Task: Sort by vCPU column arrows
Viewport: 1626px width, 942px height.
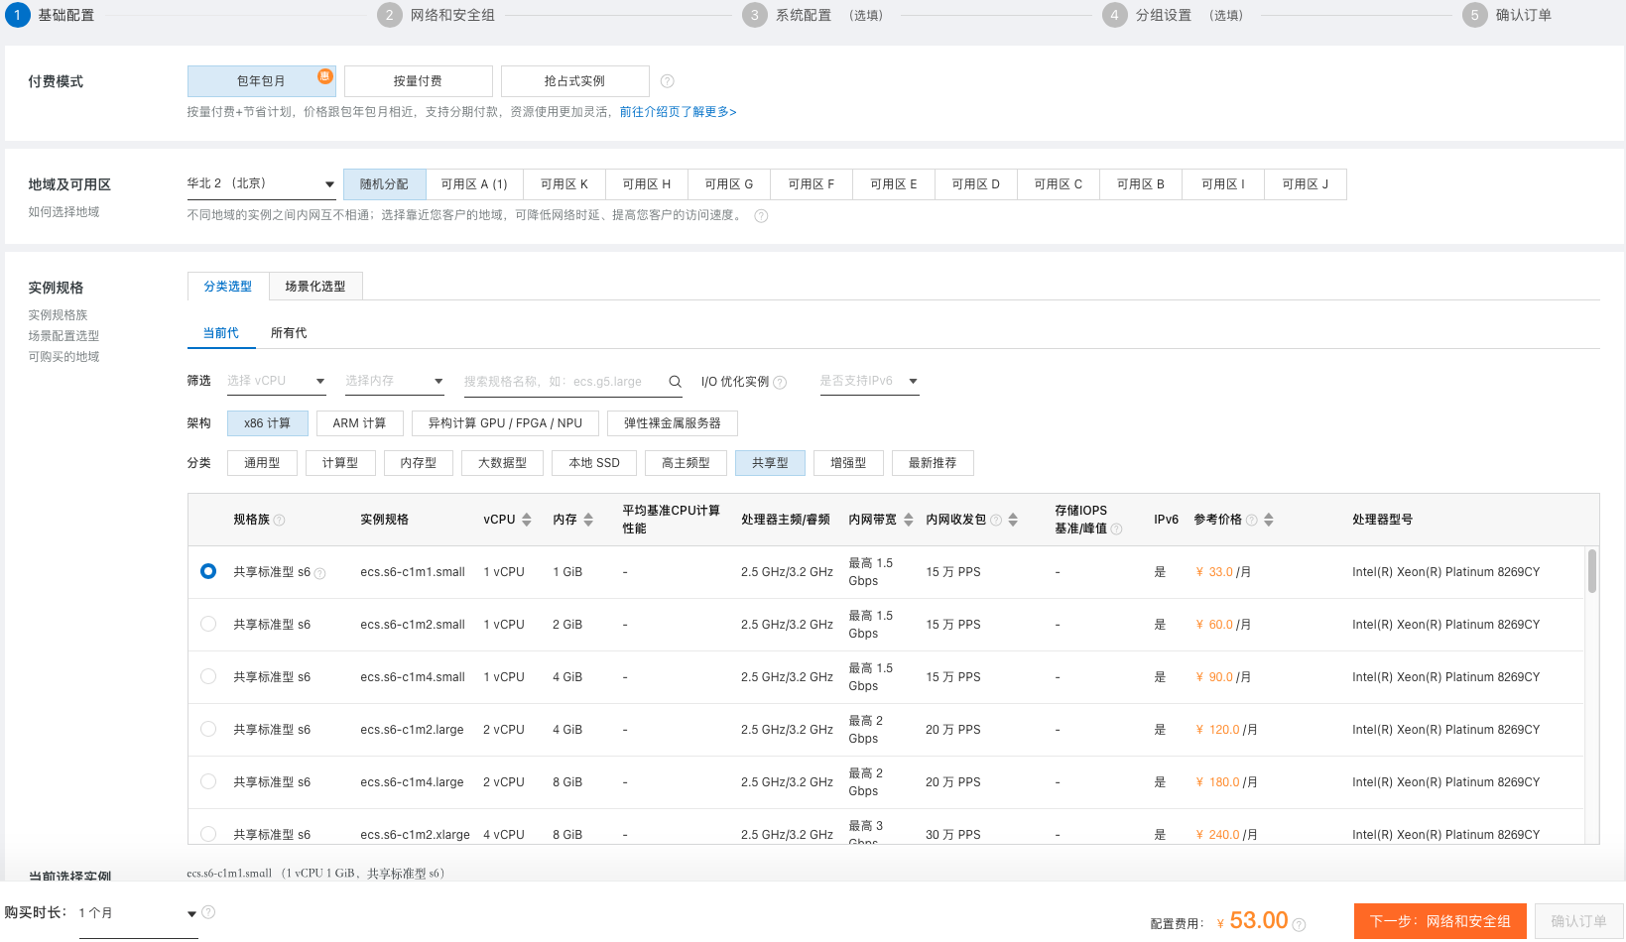Action: point(527,520)
